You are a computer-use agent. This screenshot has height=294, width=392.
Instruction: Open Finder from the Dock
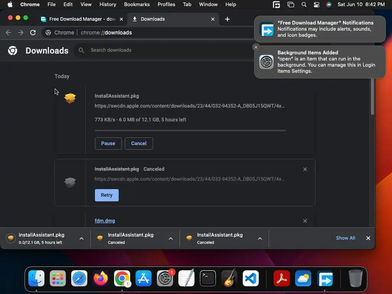(36, 278)
